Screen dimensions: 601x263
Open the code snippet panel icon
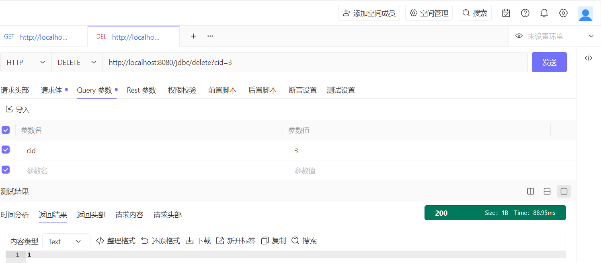pyautogui.click(x=589, y=58)
